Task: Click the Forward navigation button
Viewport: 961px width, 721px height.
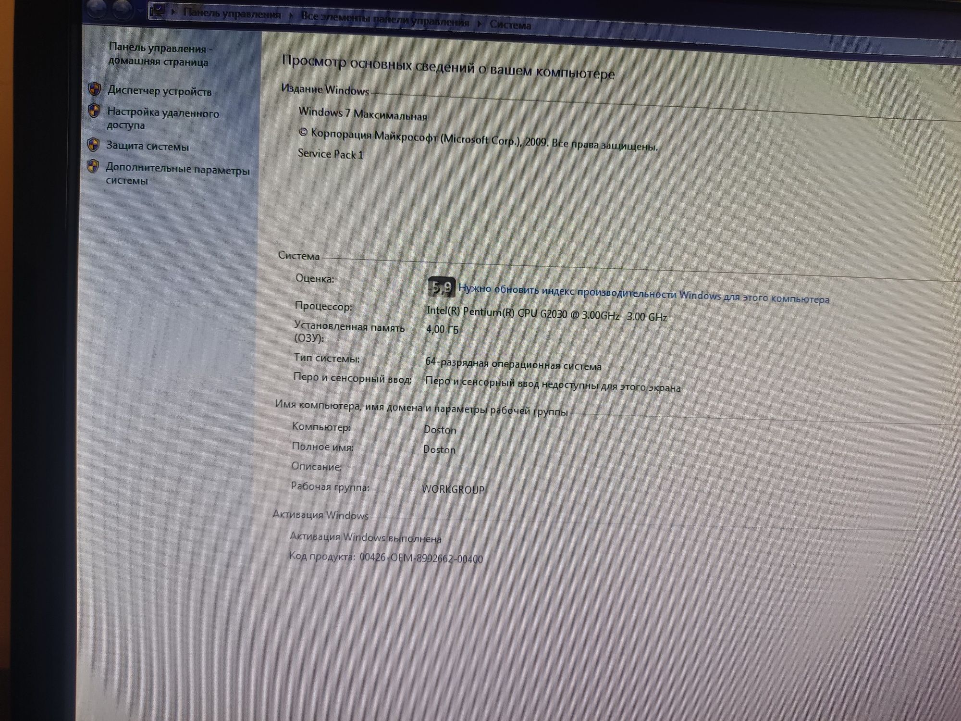Action: [123, 9]
